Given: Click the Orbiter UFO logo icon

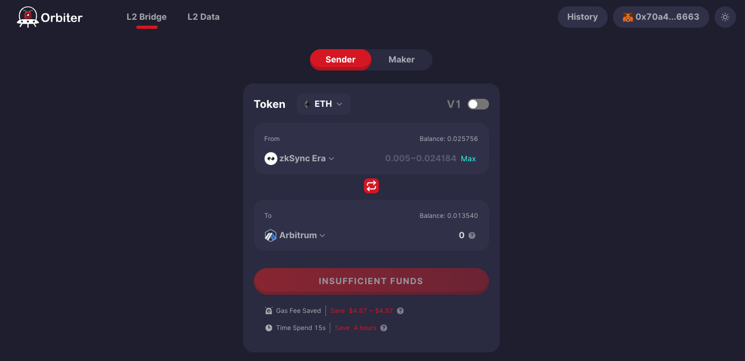Looking at the screenshot, I should [27, 17].
